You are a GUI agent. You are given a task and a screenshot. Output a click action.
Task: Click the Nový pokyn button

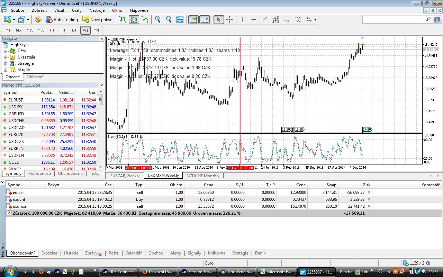97,19
